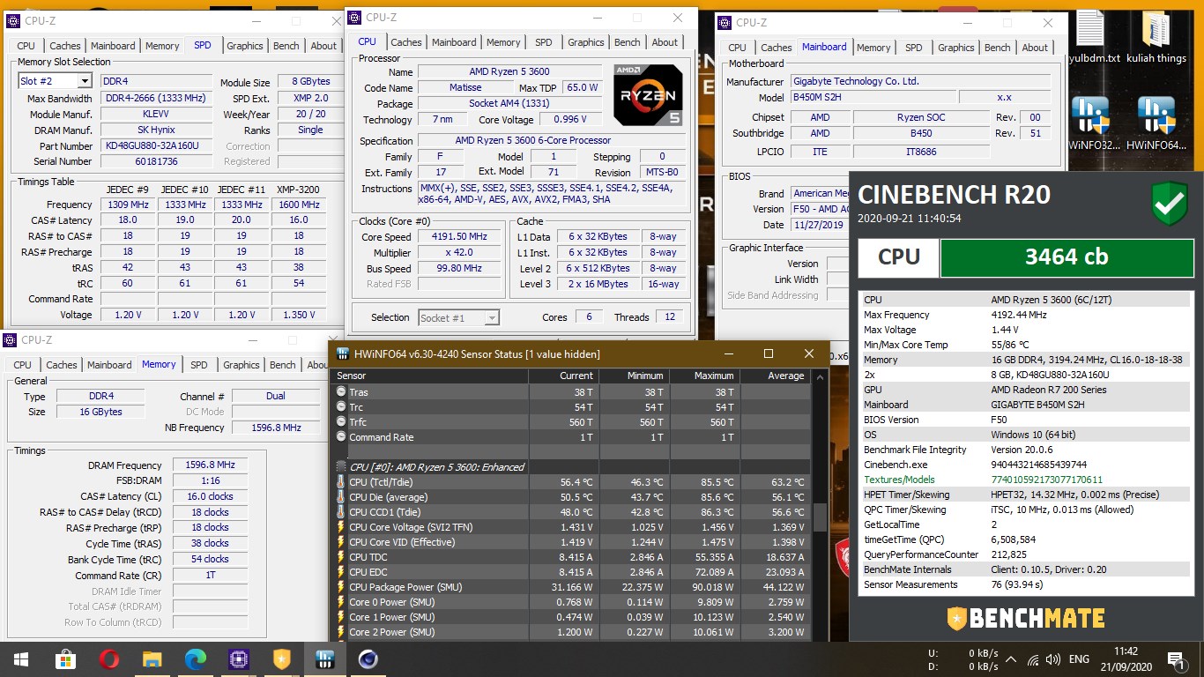Open the Windows Start menu
This screenshot has width=1204, height=677.
[x=21, y=658]
